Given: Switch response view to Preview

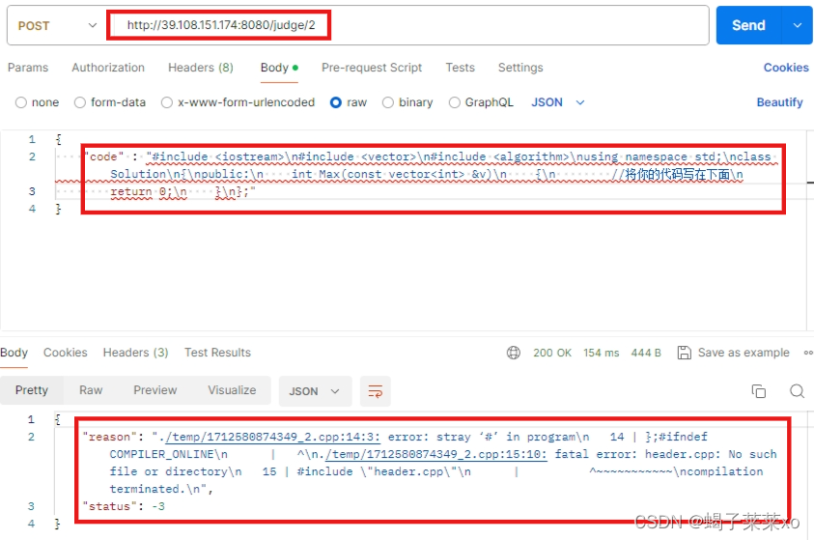Looking at the screenshot, I should coord(155,390).
